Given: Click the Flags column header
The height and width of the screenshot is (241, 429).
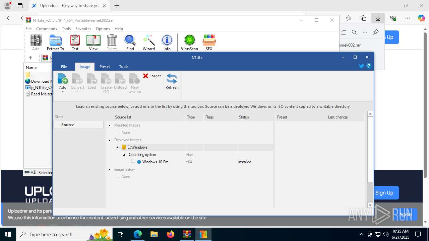Looking at the screenshot, I should [220, 117].
